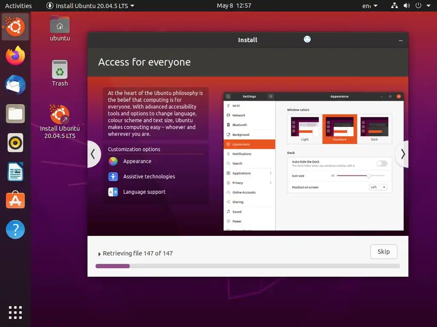Go to previous slide with left arrow
The height and width of the screenshot is (327, 437).
pos(93,154)
